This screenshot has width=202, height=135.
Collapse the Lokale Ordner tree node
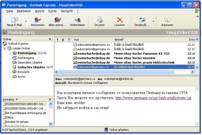pyautogui.click(x=5, y=49)
